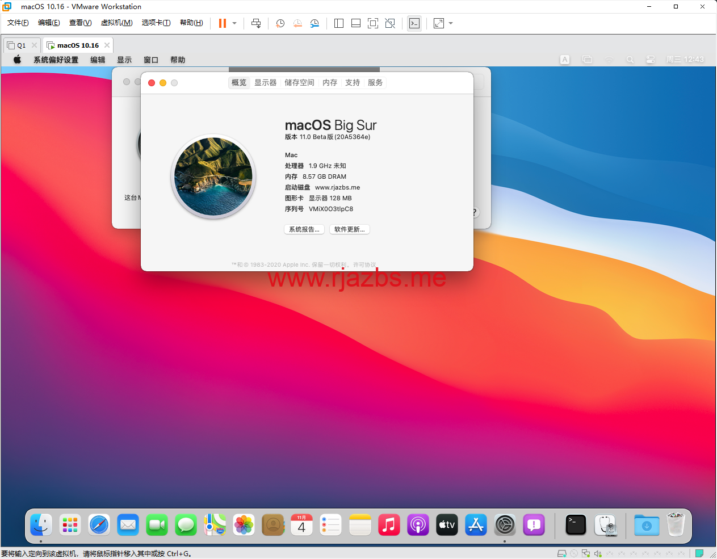Image resolution: width=717 pixels, height=559 pixels.
Task: Revert the virtual machine to its snapshot
Action: click(297, 23)
